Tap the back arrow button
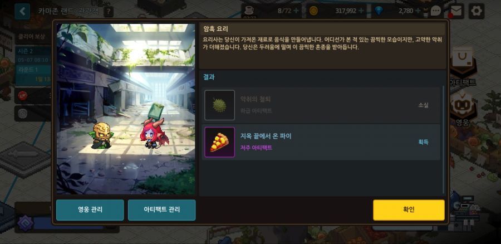The height and width of the screenshot is (244, 501). tap(22, 12)
